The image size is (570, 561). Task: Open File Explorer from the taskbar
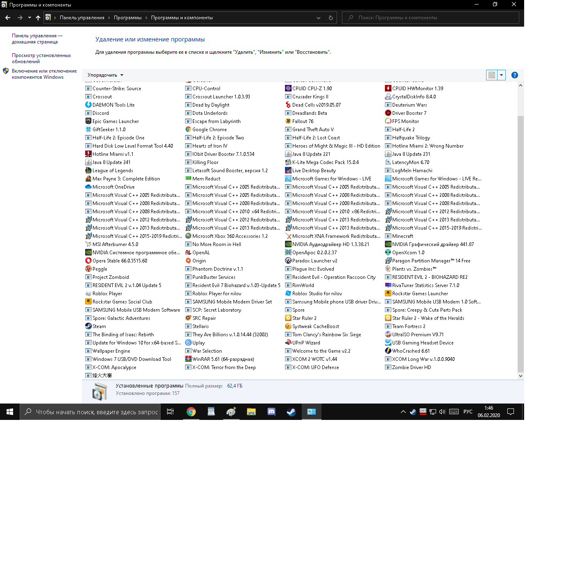pyautogui.click(x=251, y=412)
